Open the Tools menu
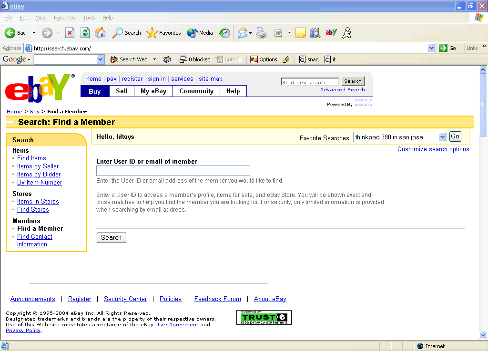The width and height of the screenshot is (488, 351). point(89,18)
